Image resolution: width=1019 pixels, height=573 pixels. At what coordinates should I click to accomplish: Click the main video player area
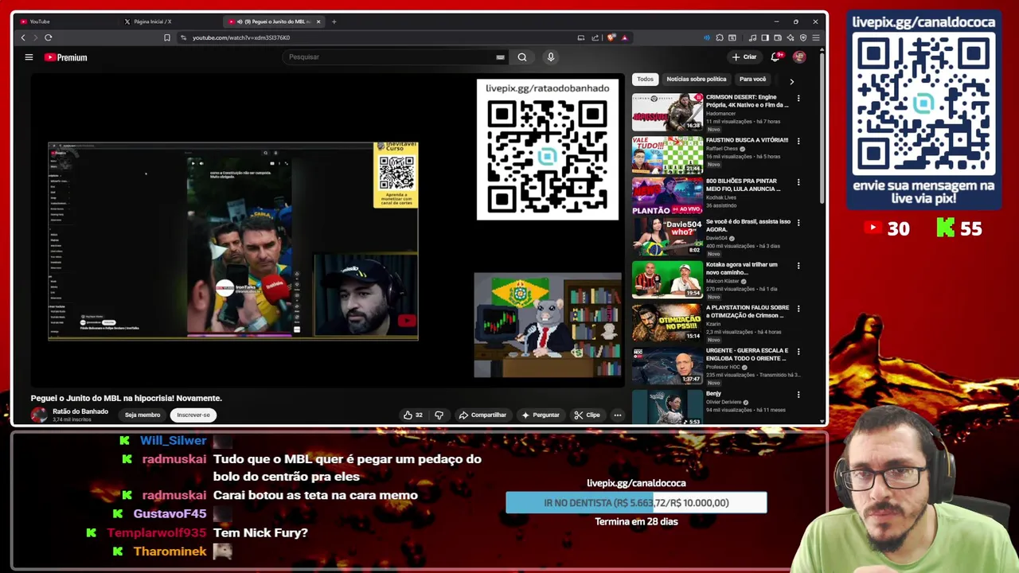click(328, 231)
